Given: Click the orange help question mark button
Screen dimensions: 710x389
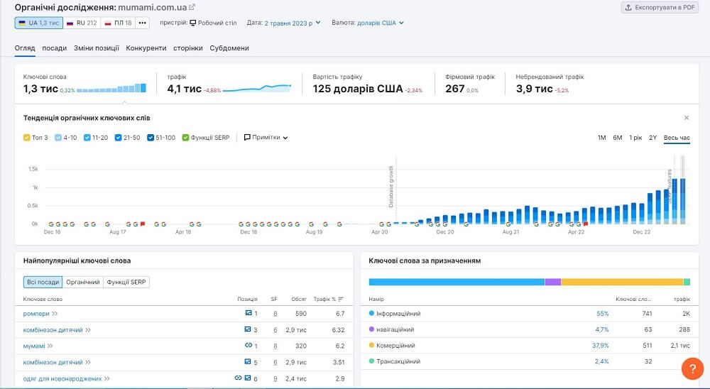Looking at the screenshot, I should coord(692,368).
